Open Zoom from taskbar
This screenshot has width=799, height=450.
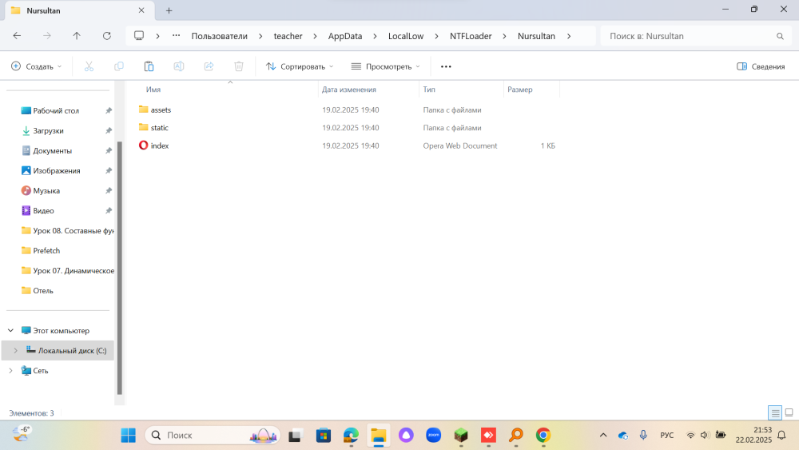pyautogui.click(x=434, y=436)
